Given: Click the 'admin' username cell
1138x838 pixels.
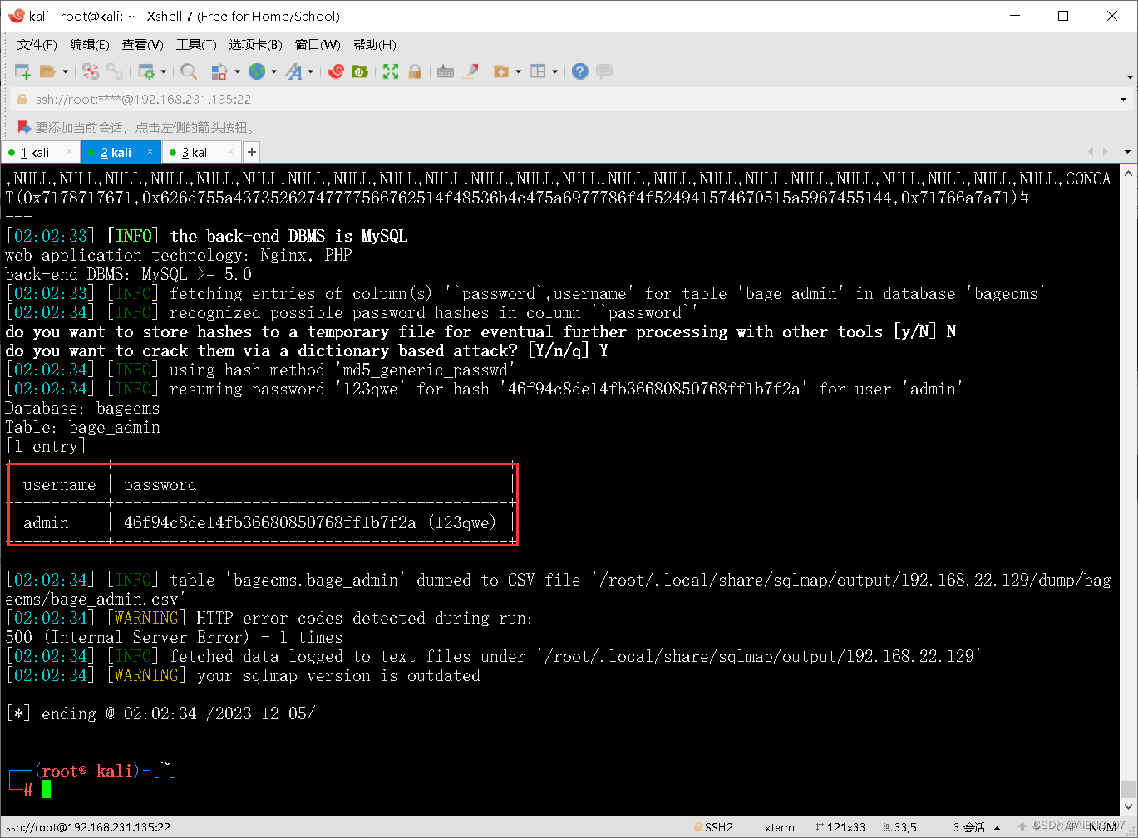Looking at the screenshot, I should [x=46, y=522].
